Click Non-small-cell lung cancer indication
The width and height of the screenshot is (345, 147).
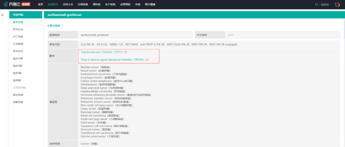(x=106, y=105)
